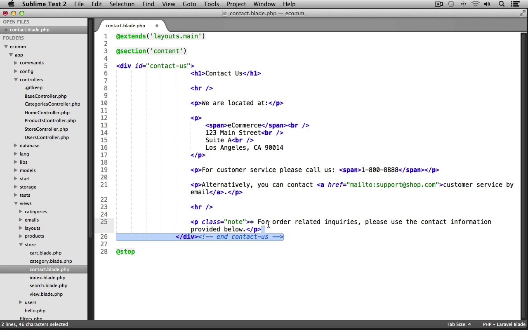Open HomeController.php file
Screen dimensions: 528x330
[47, 113]
